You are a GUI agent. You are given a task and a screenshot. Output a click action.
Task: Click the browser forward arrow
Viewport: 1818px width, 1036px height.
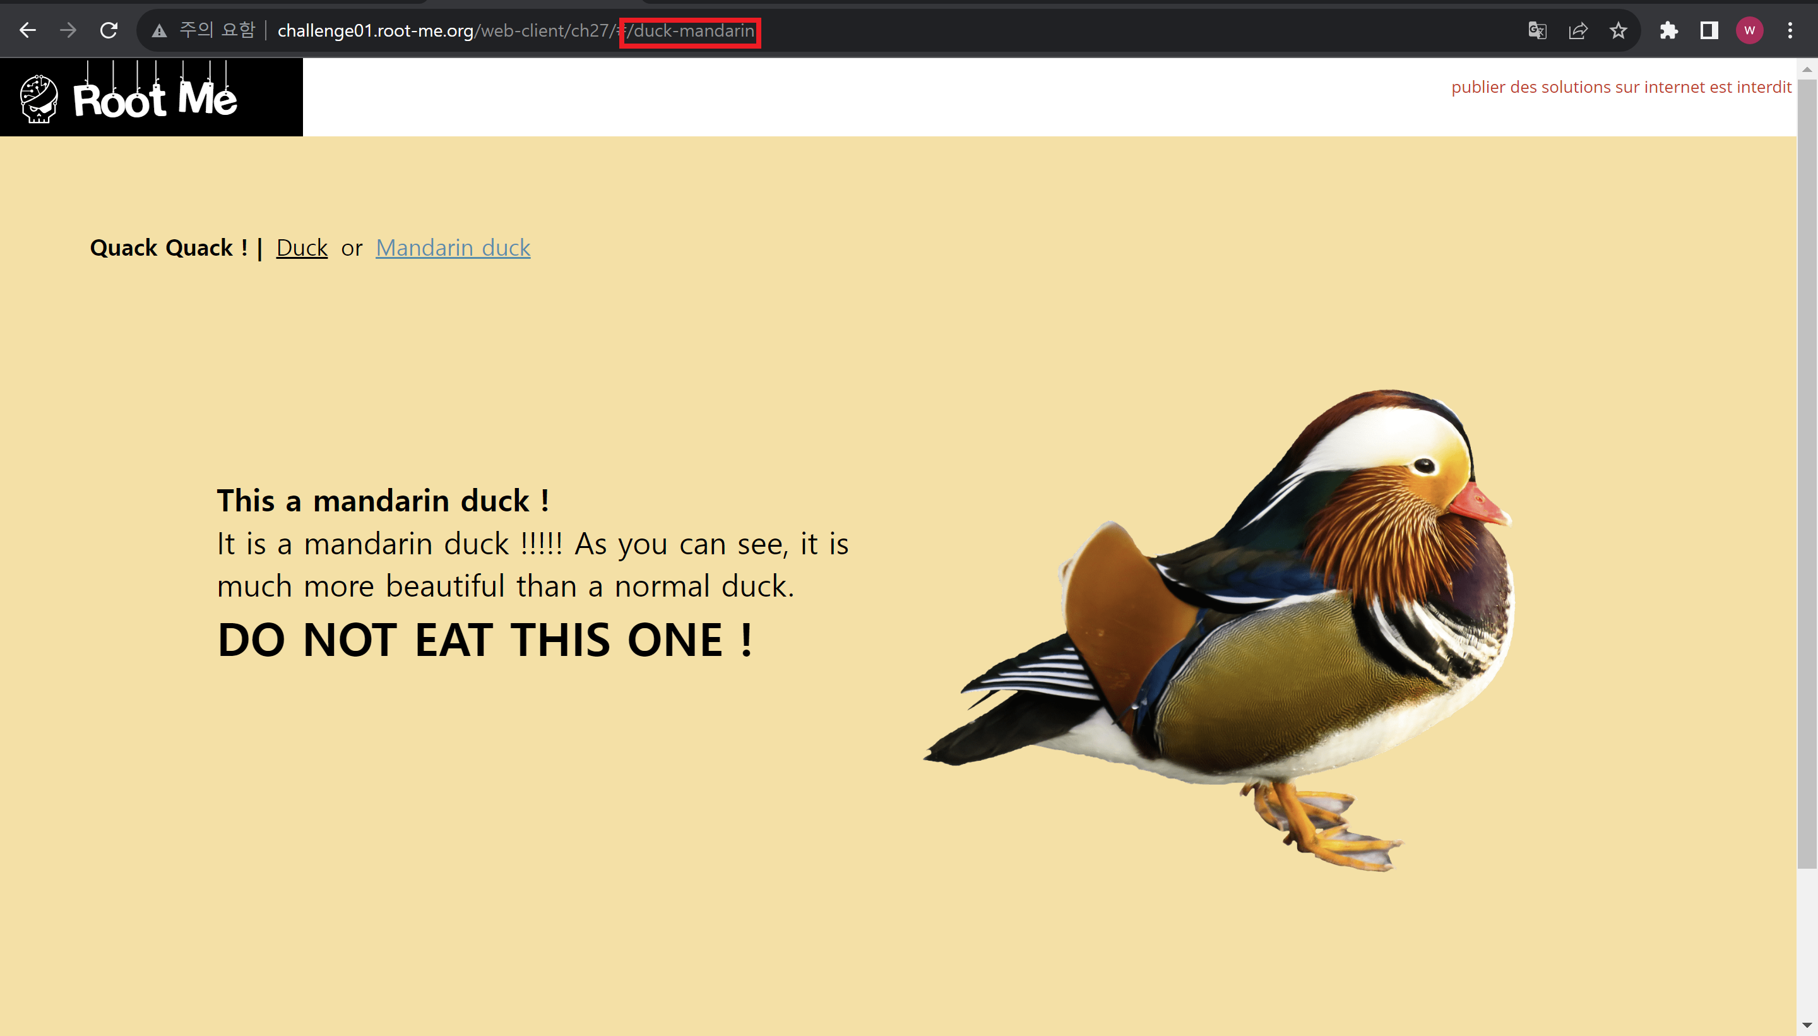pyautogui.click(x=68, y=30)
